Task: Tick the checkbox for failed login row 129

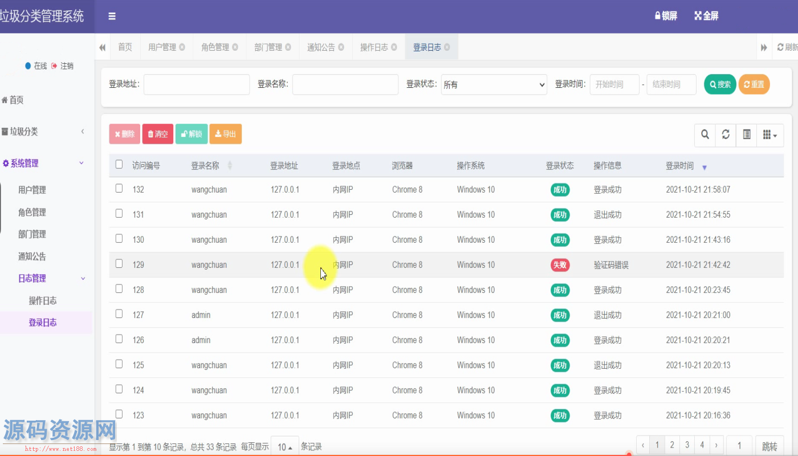Action: coord(119,264)
